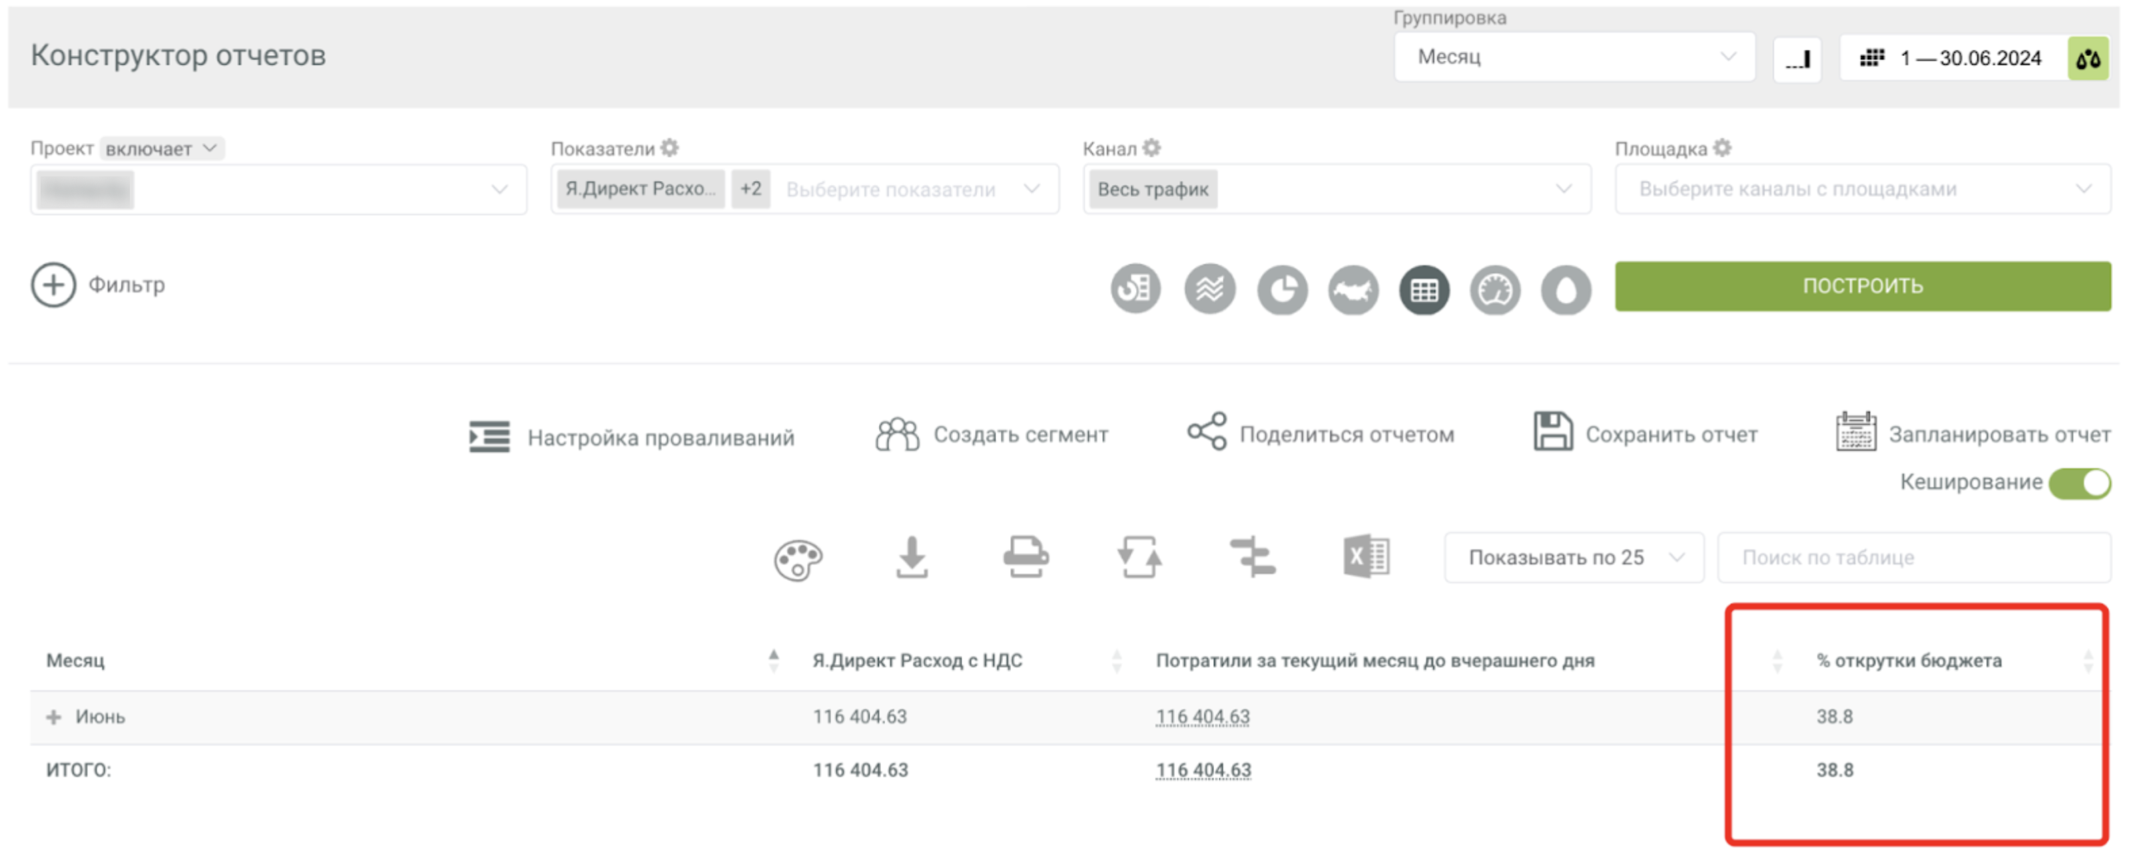The height and width of the screenshot is (863, 2131).
Task: Click Поделиться отчетом
Action: (x=1321, y=433)
